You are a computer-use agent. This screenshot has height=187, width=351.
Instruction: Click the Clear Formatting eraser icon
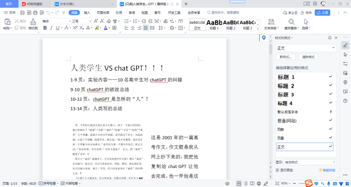[109, 21]
